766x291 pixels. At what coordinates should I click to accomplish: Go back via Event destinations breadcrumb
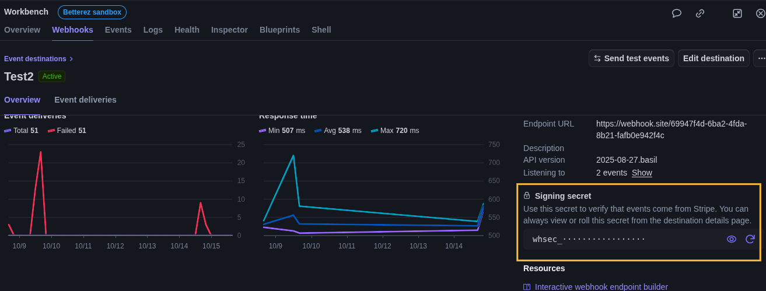(36, 59)
